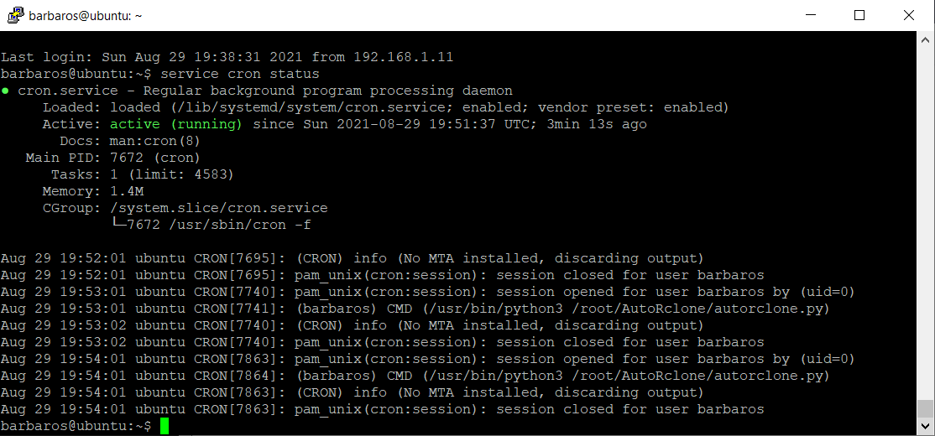Screen dimensions: 935x436
Task: Click the green terminal cursor block
Action: click(x=165, y=426)
